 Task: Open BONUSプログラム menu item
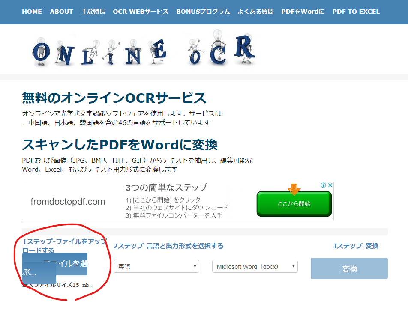click(x=203, y=12)
